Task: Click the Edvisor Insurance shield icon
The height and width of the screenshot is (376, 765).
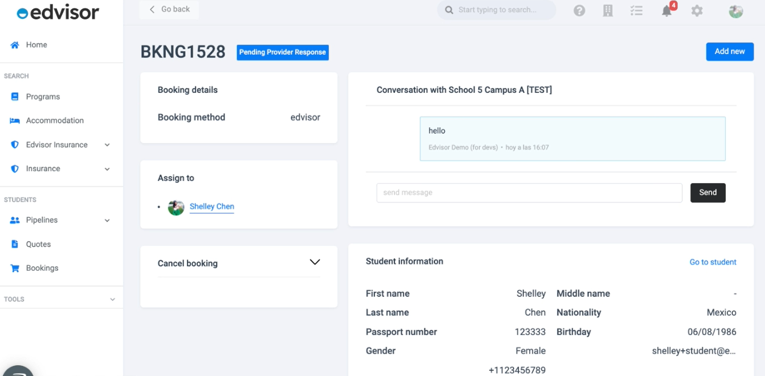Action: click(15, 145)
